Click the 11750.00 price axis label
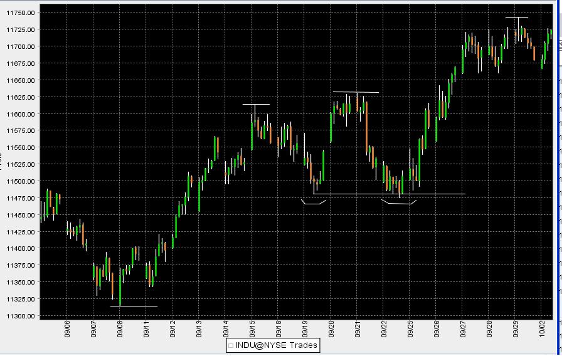The image size is (562, 356). click(x=21, y=13)
